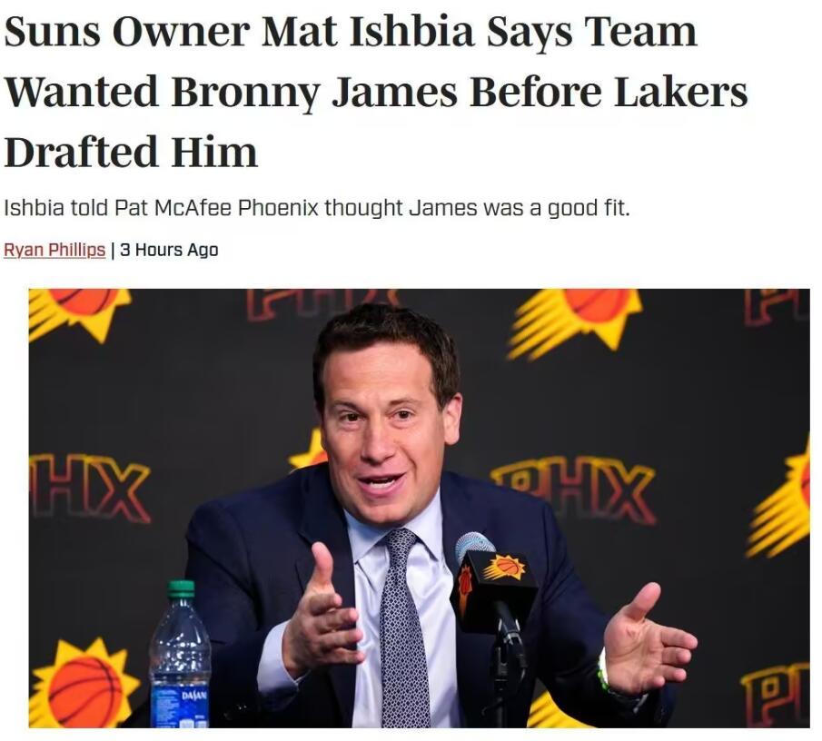This screenshot has width=822, height=741.
Task: Click the article headline about Bronny James
Action: [x=376, y=91]
